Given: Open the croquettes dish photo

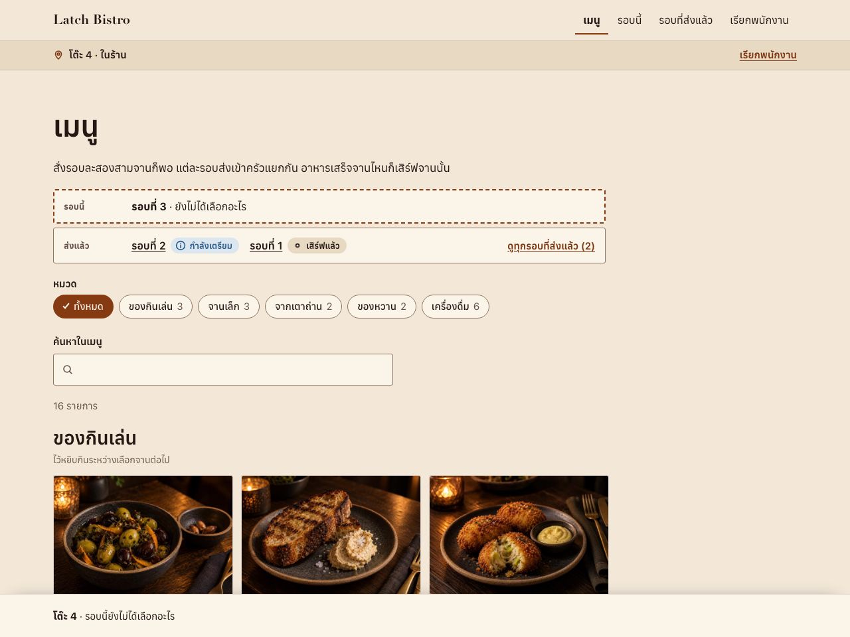Looking at the screenshot, I should (519, 535).
